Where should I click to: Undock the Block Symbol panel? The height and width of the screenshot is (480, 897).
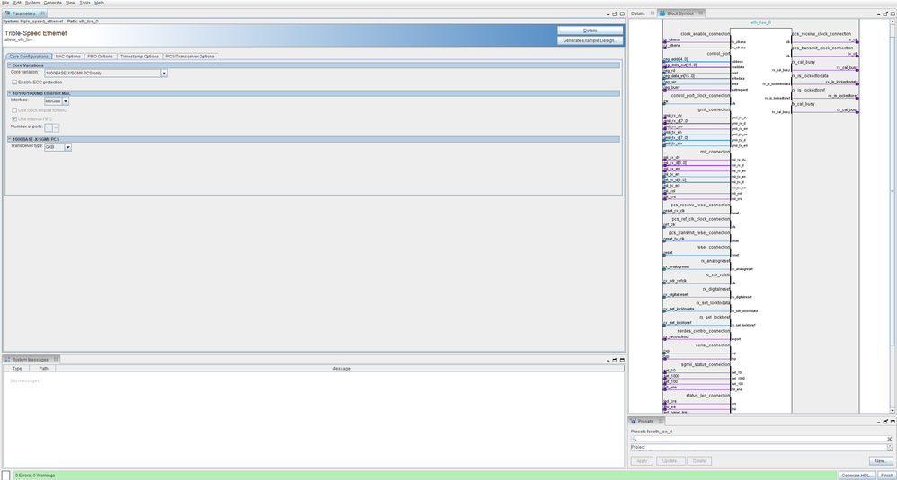pyautogui.click(x=885, y=13)
